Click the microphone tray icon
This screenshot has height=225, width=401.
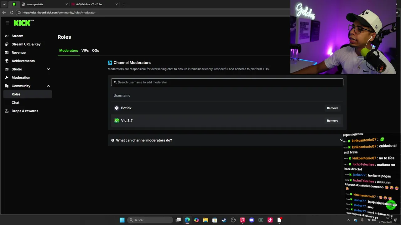tap(362, 220)
